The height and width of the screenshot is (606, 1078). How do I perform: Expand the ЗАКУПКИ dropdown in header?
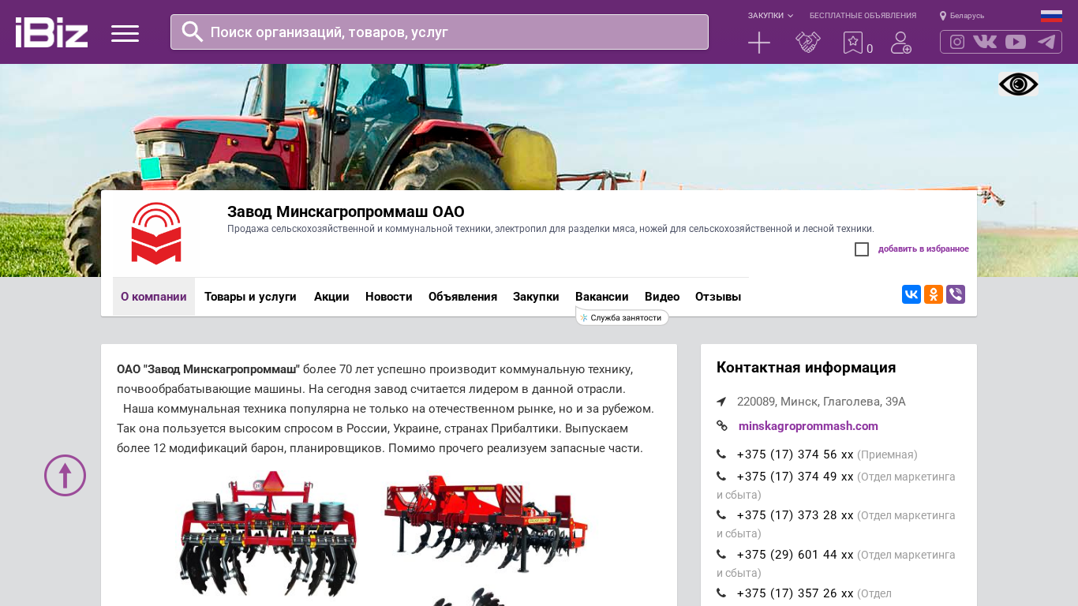pos(770,16)
